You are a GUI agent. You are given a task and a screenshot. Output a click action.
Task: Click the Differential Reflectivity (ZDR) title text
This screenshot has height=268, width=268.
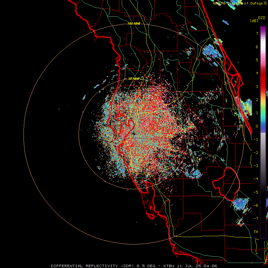[x=93, y=266]
